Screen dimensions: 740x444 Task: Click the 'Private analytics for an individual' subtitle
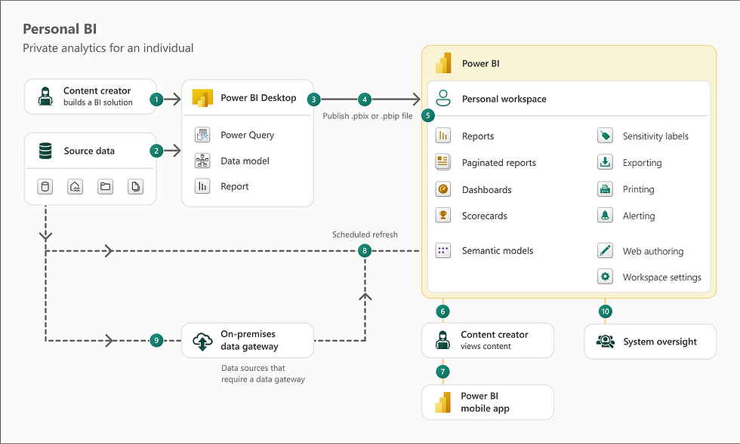tap(108, 48)
